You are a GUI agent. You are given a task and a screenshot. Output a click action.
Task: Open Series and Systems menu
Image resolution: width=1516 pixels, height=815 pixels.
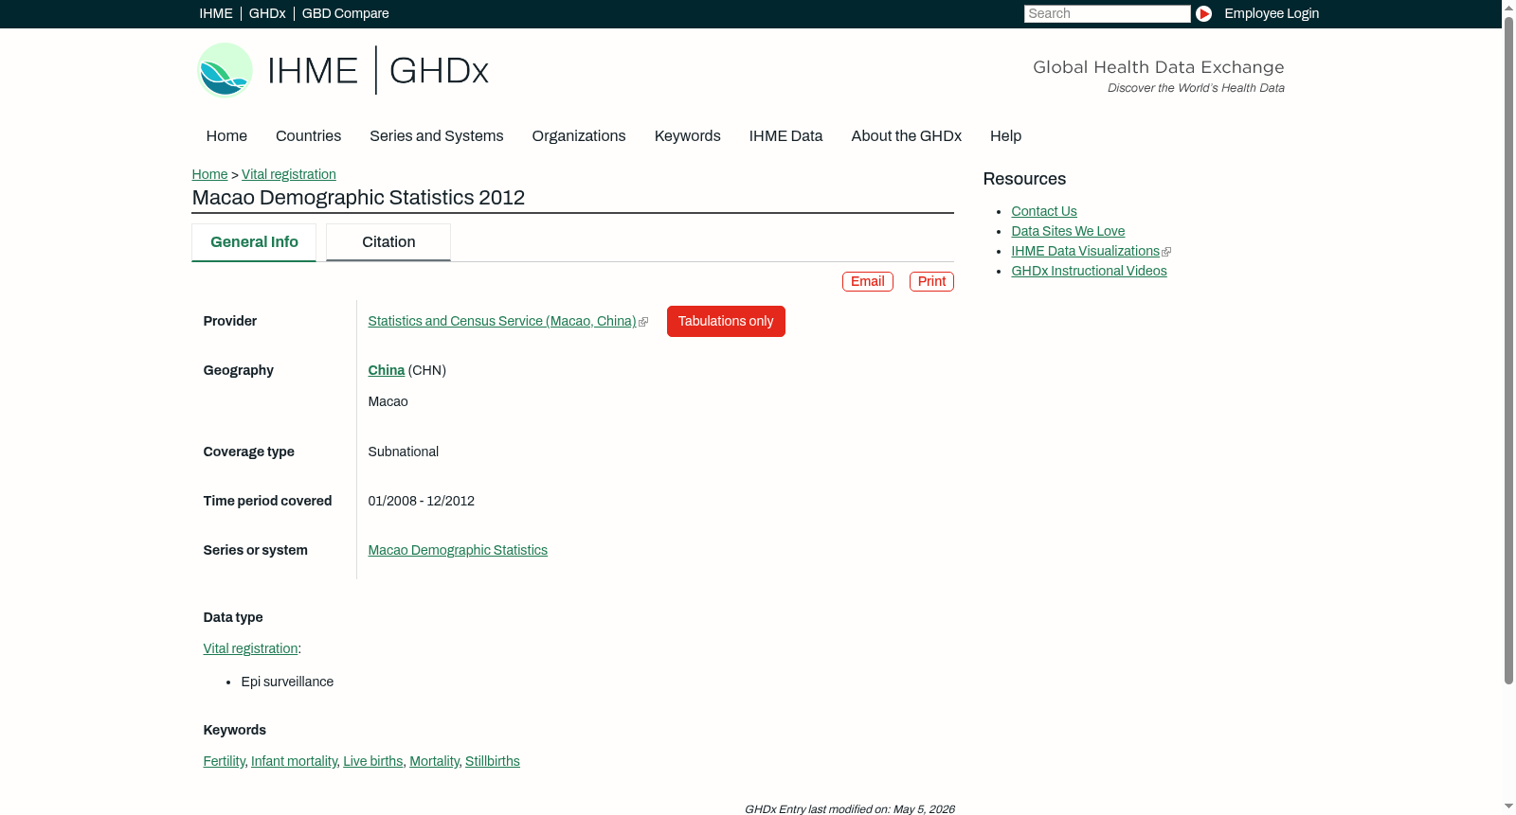click(436, 136)
